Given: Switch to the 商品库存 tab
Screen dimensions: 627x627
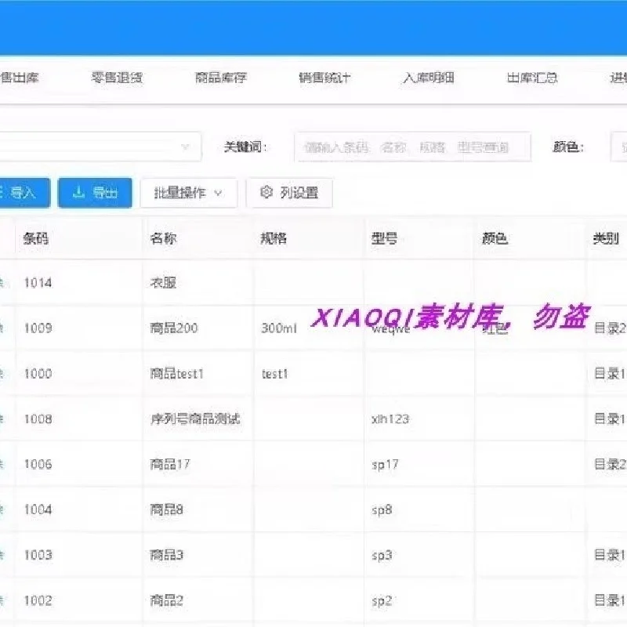Looking at the screenshot, I should (219, 78).
